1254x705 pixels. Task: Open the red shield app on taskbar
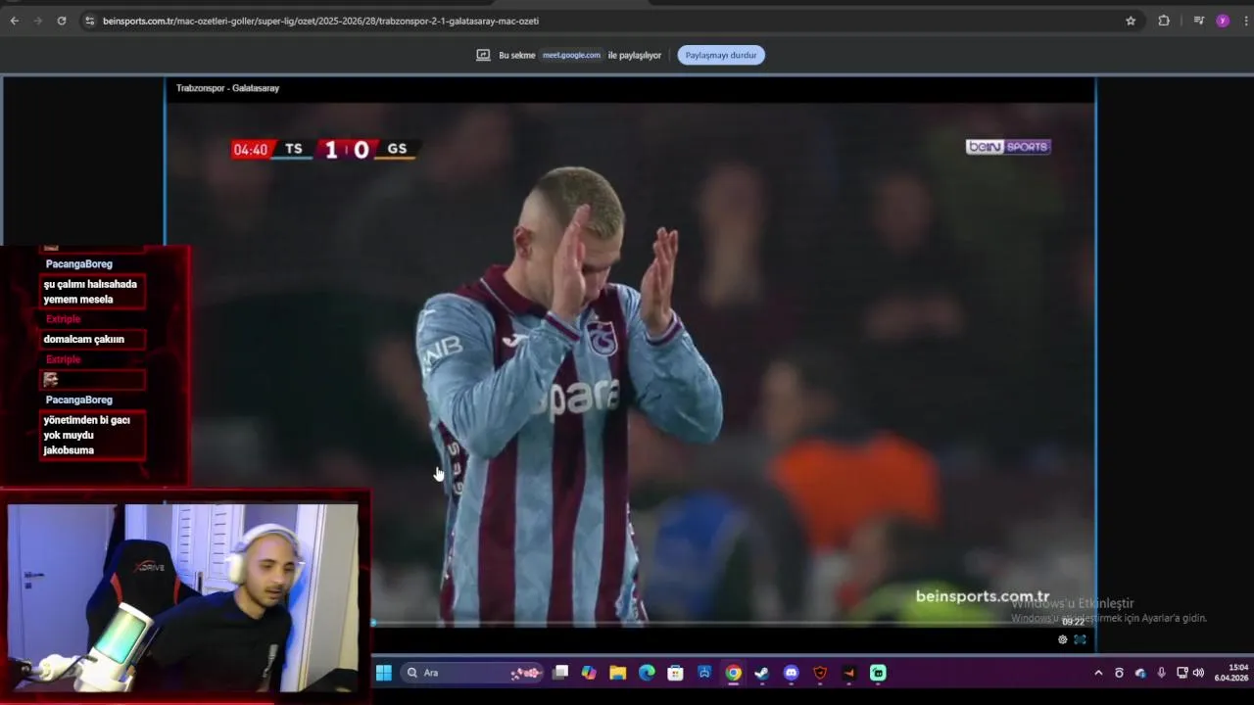click(x=820, y=673)
